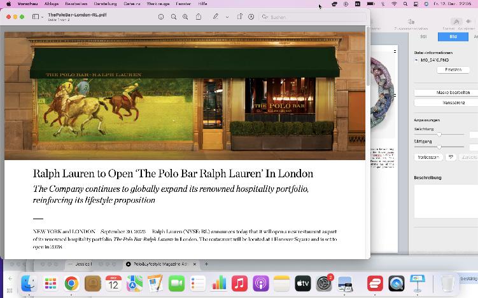Image resolution: width=478 pixels, height=298 pixels.
Task: Click the MG_5416.PNG file name in Pages
Action: tap(435, 60)
